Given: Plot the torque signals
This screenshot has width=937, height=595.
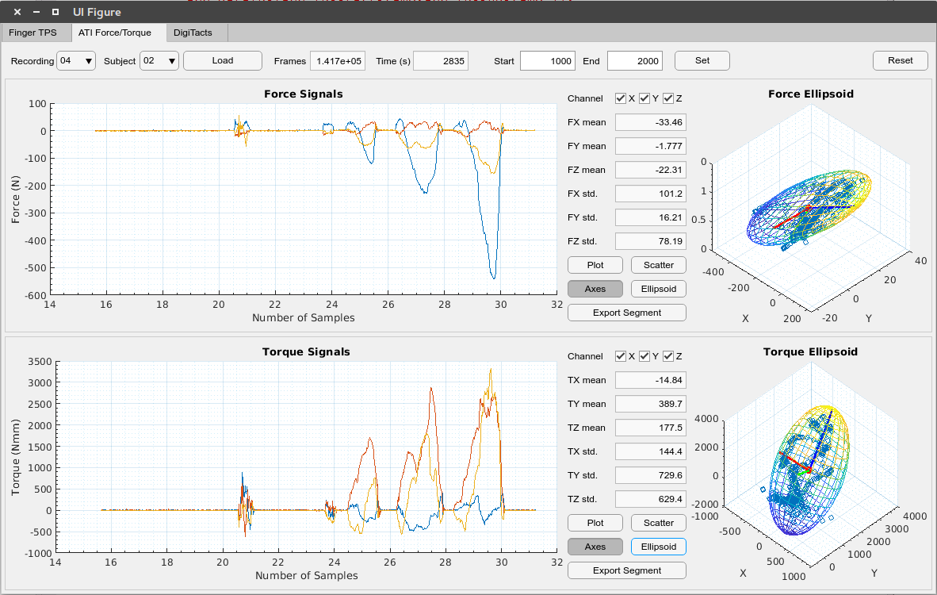Looking at the screenshot, I should pos(595,522).
